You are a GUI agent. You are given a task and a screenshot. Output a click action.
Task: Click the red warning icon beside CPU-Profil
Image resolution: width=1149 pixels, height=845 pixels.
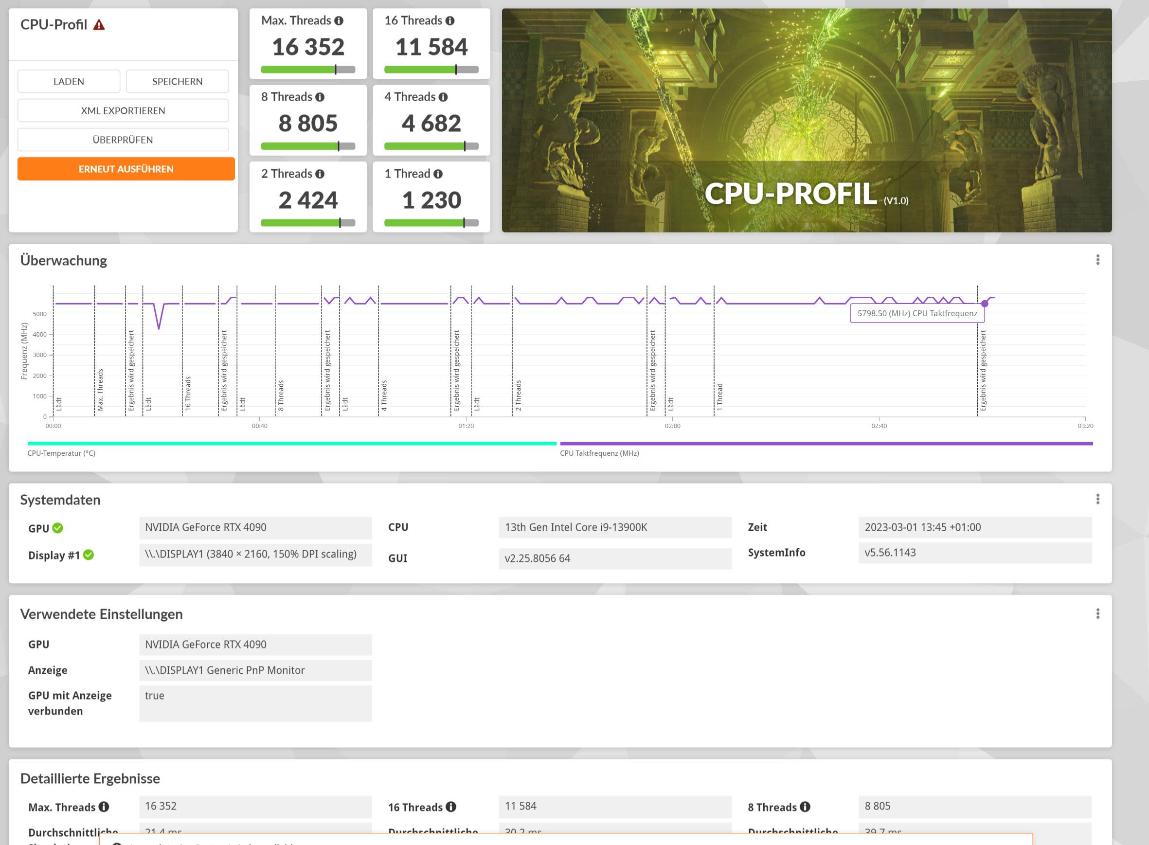(x=99, y=24)
